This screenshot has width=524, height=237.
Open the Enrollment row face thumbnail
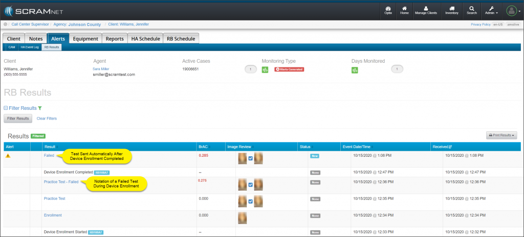click(x=243, y=219)
